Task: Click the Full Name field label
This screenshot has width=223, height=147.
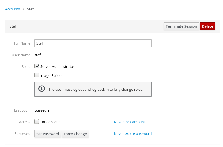Action: tap(22, 43)
